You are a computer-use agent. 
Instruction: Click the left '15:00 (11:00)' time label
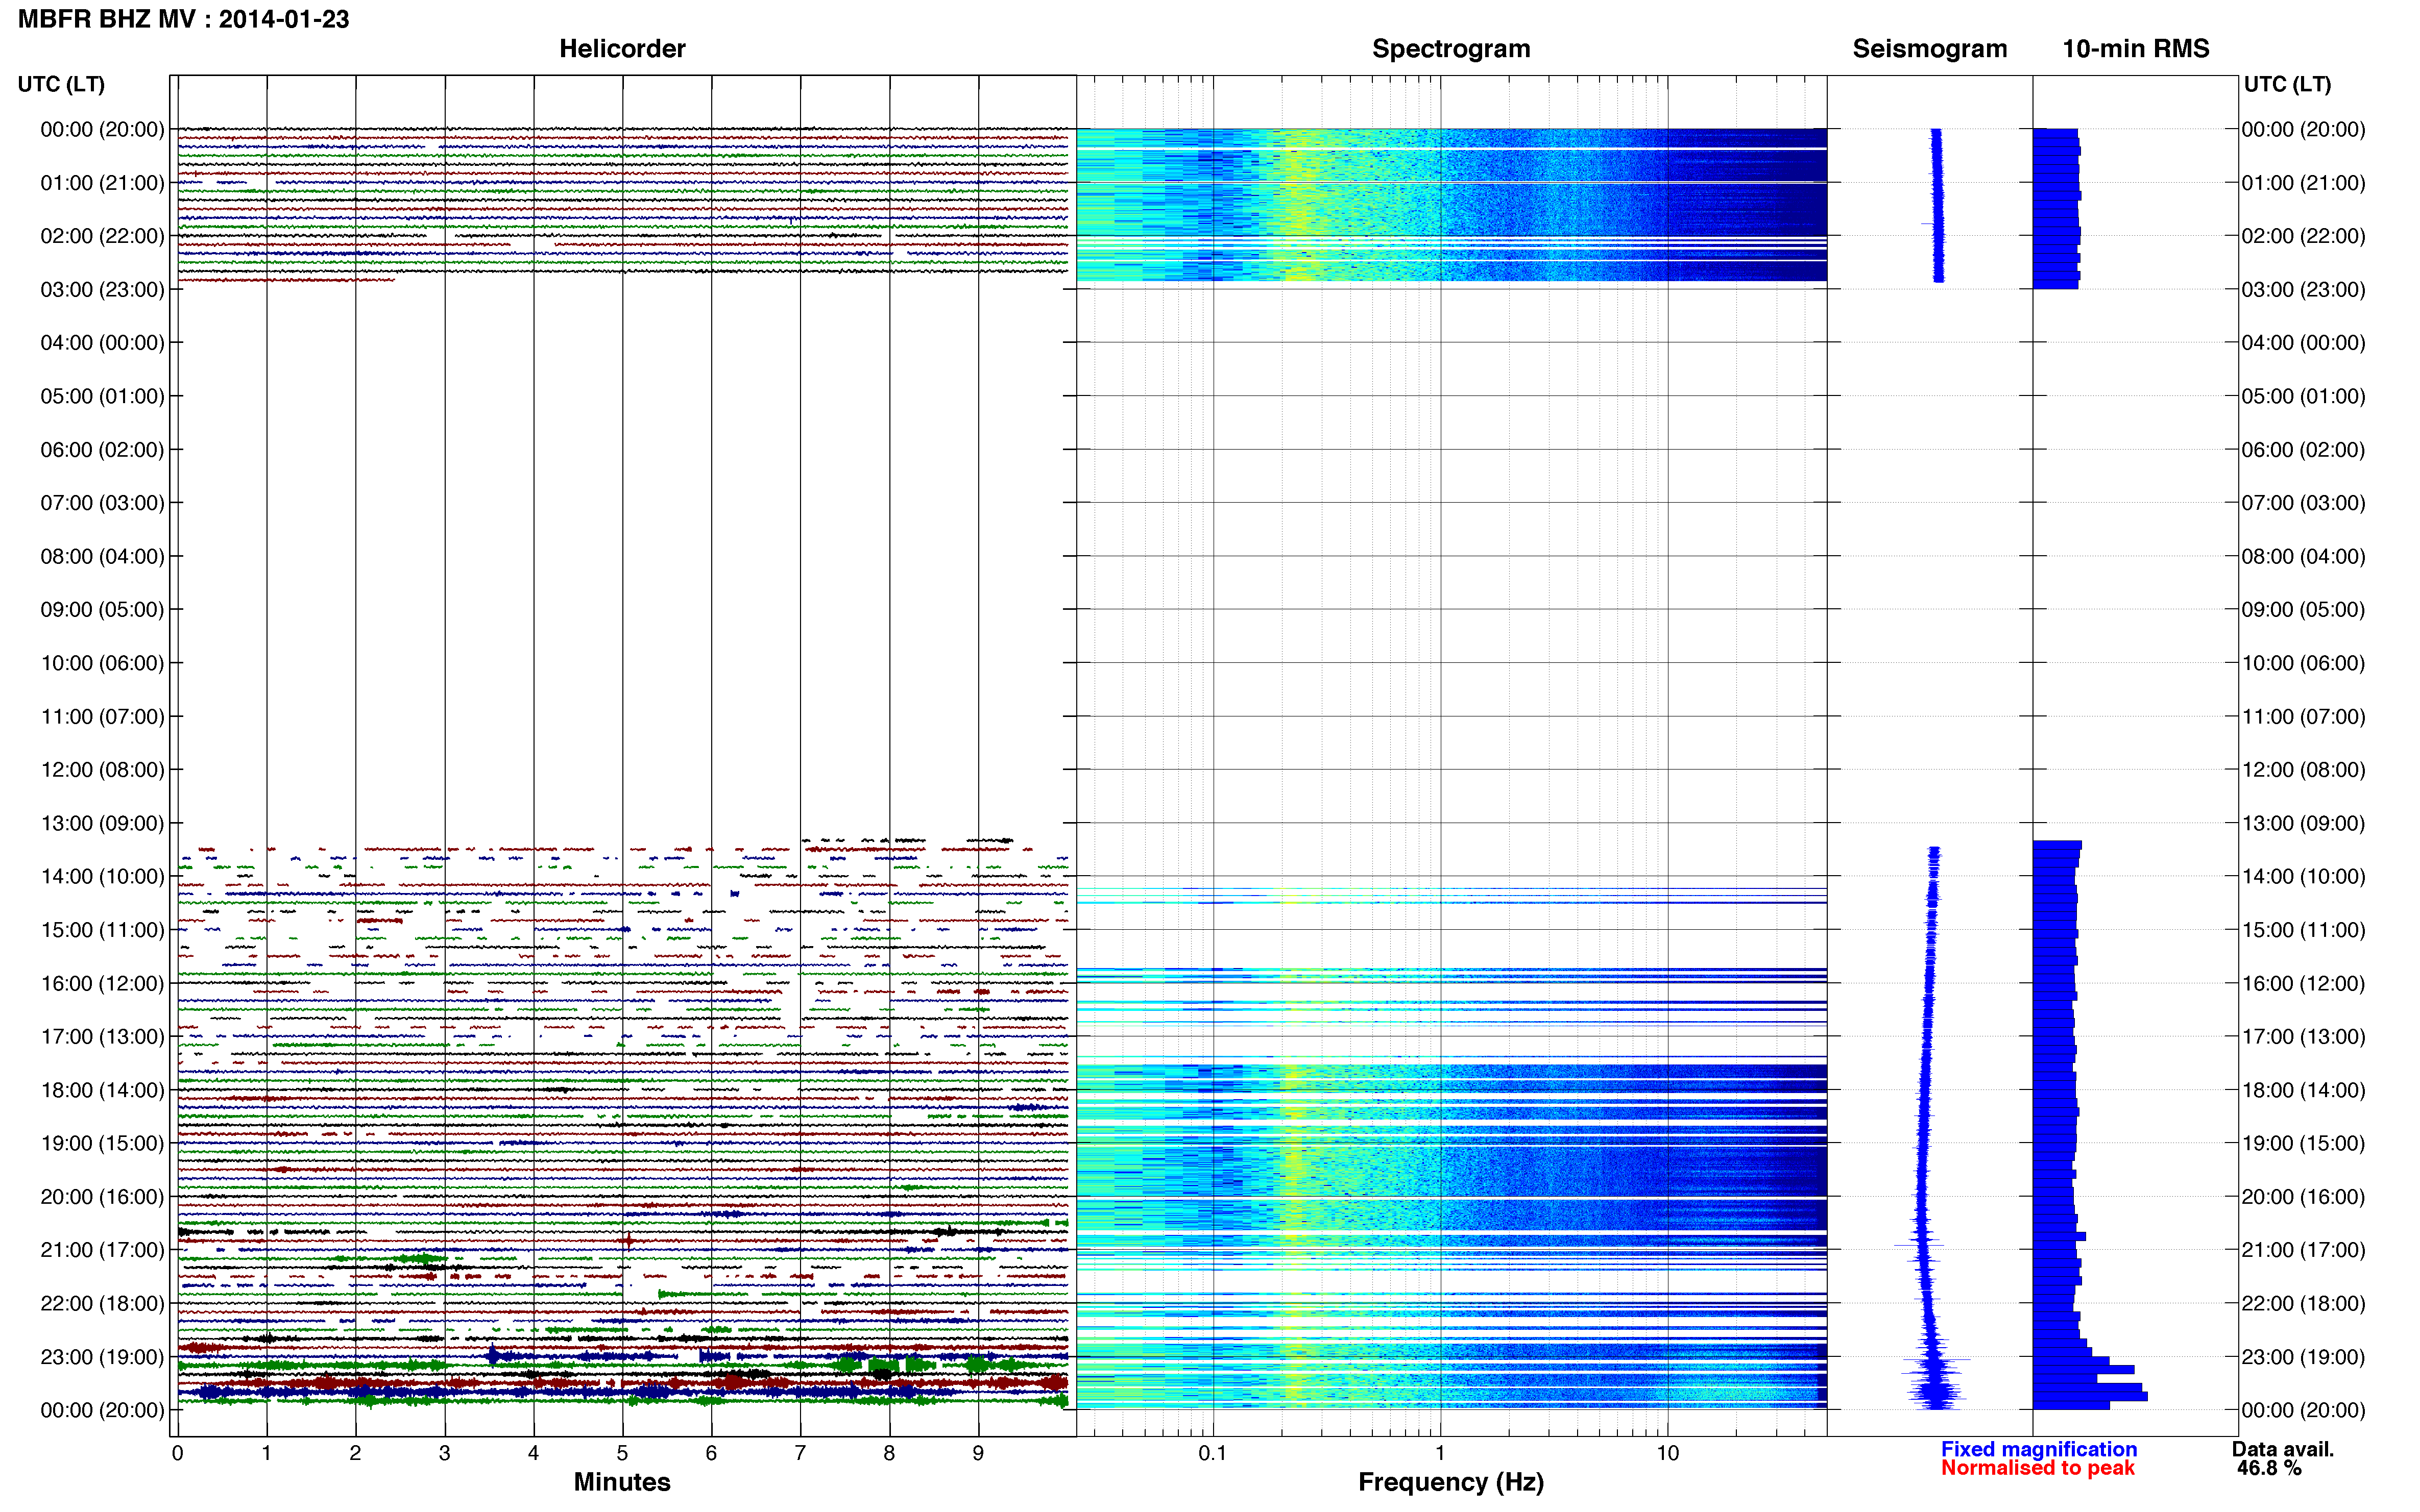pos(102,930)
